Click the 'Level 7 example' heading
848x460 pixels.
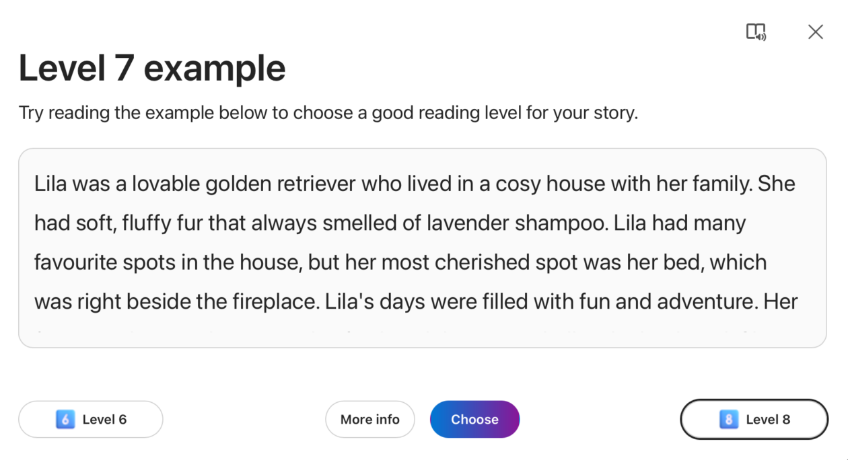pyautogui.click(x=152, y=69)
